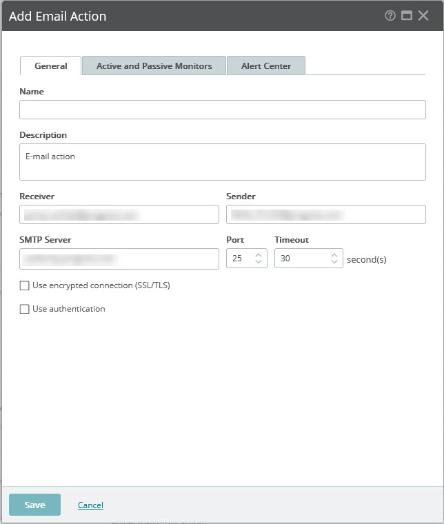The height and width of the screenshot is (524, 444).
Task: Open the Active and Passive Monitors tab
Action: tap(154, 65)
